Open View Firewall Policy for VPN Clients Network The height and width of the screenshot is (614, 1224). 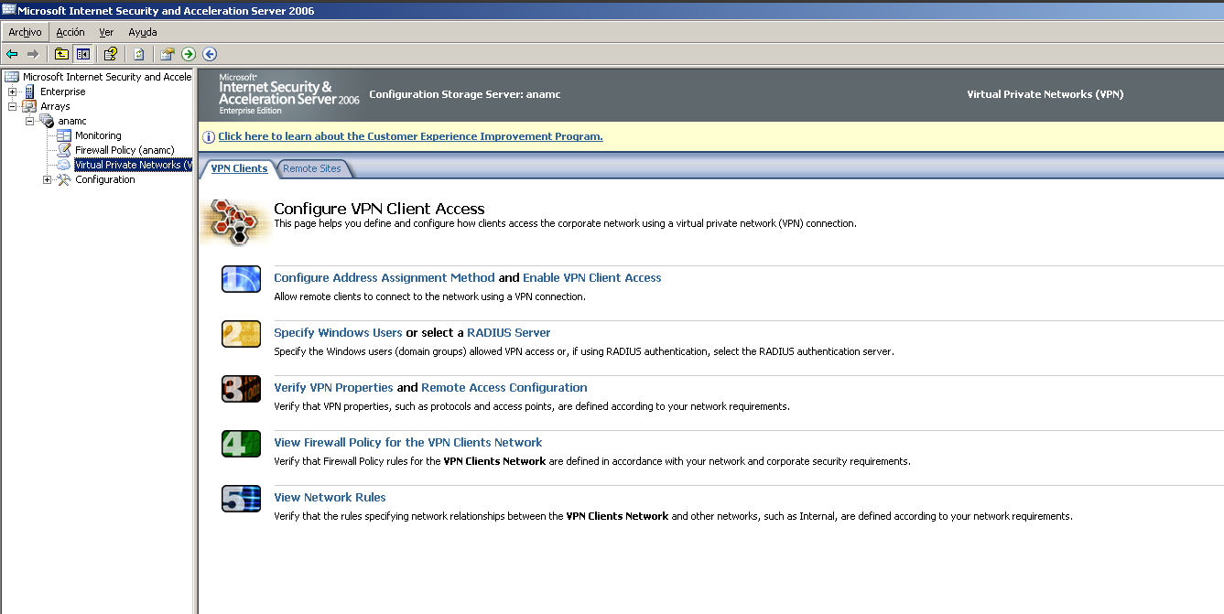pyautogui.click(x=408, y=442)
